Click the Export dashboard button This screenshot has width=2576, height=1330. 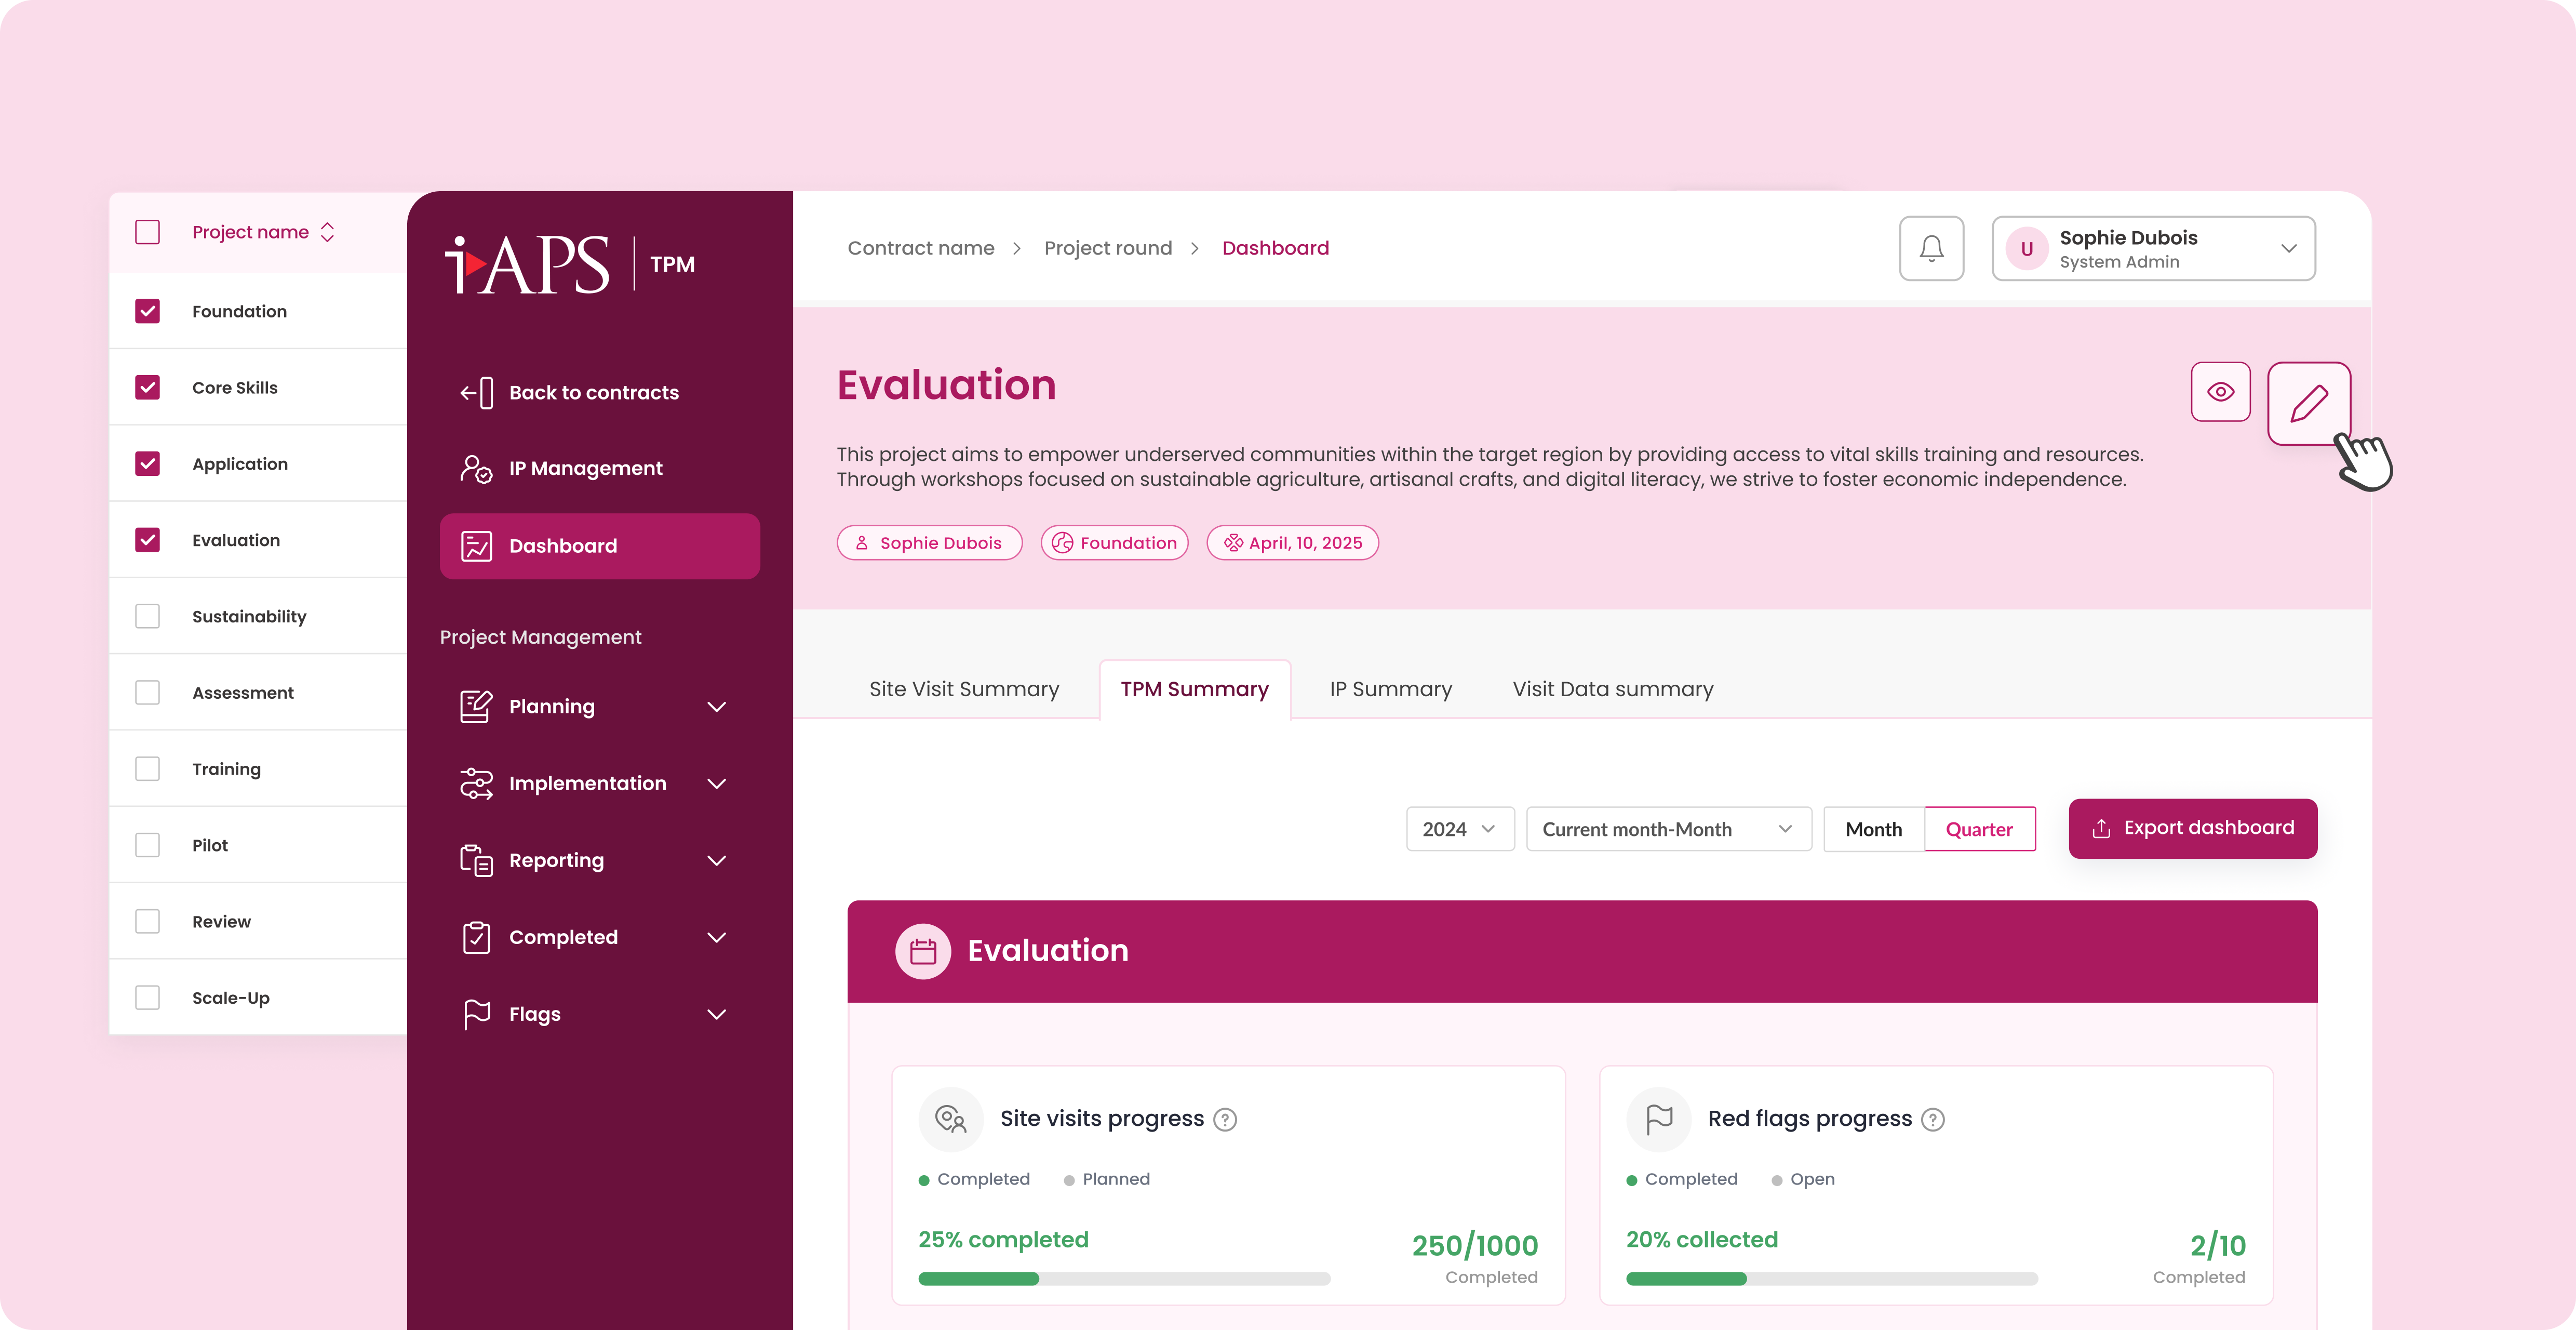2192,828
